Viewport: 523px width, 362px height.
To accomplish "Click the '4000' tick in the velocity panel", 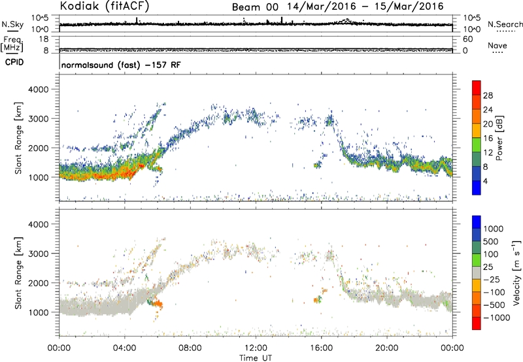I will 39,224.
